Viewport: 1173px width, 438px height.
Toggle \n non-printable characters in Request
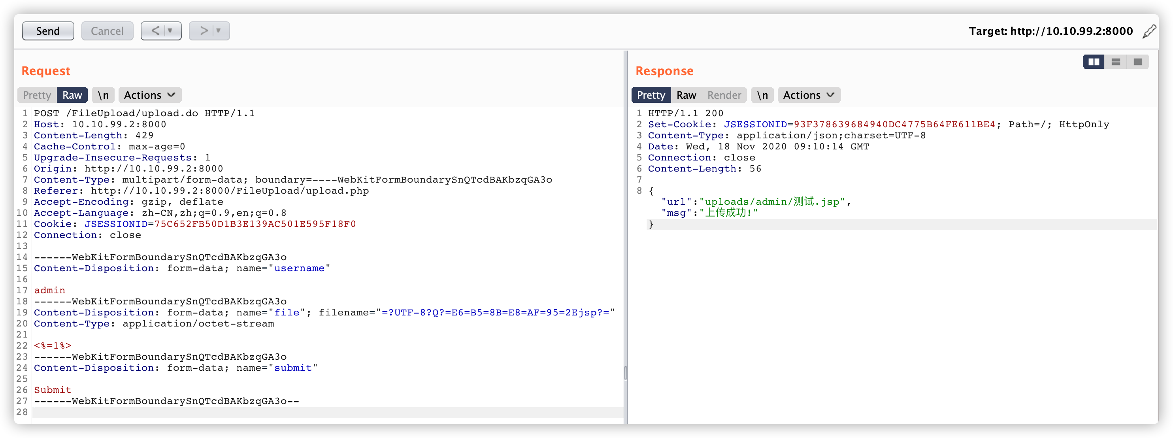(x=104, y=95)
